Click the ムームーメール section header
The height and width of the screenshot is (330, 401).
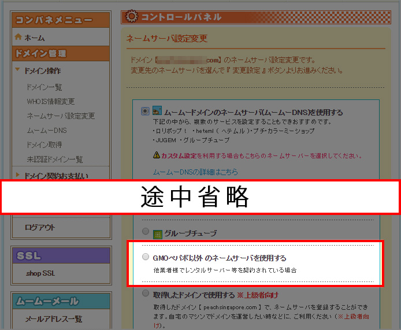click(x=61, y=301)
